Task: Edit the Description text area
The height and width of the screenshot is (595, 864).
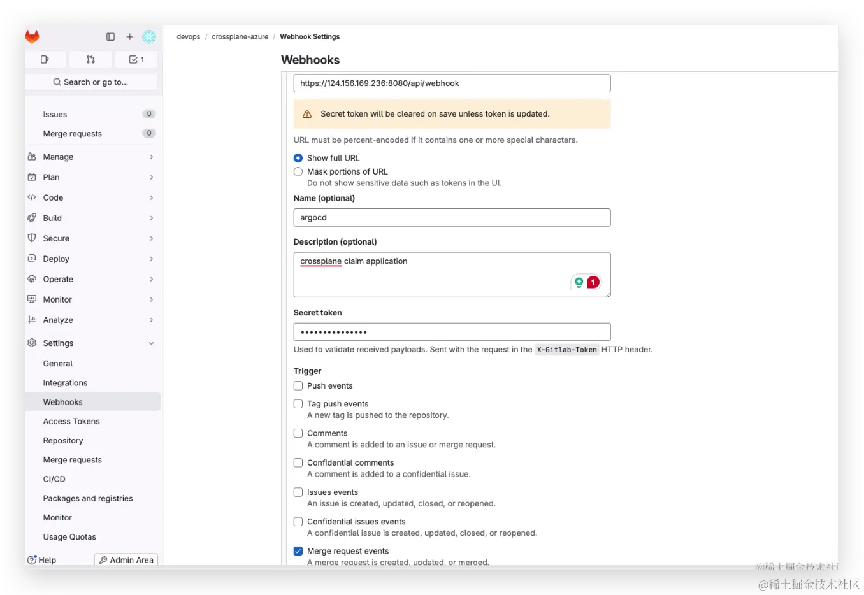Action: [x=452, y=275]
